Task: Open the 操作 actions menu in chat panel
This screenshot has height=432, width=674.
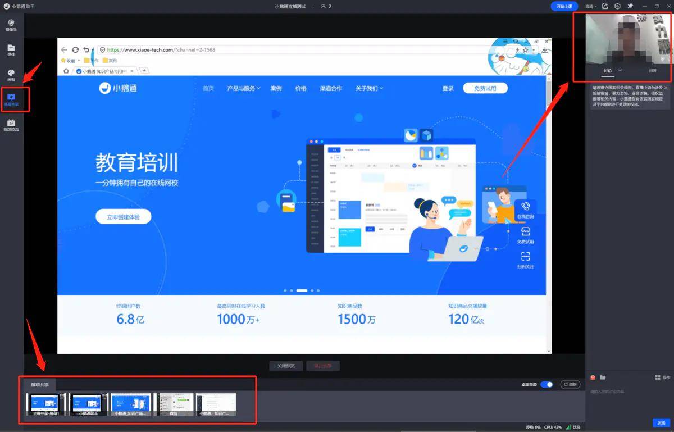Action: [663, 378]
